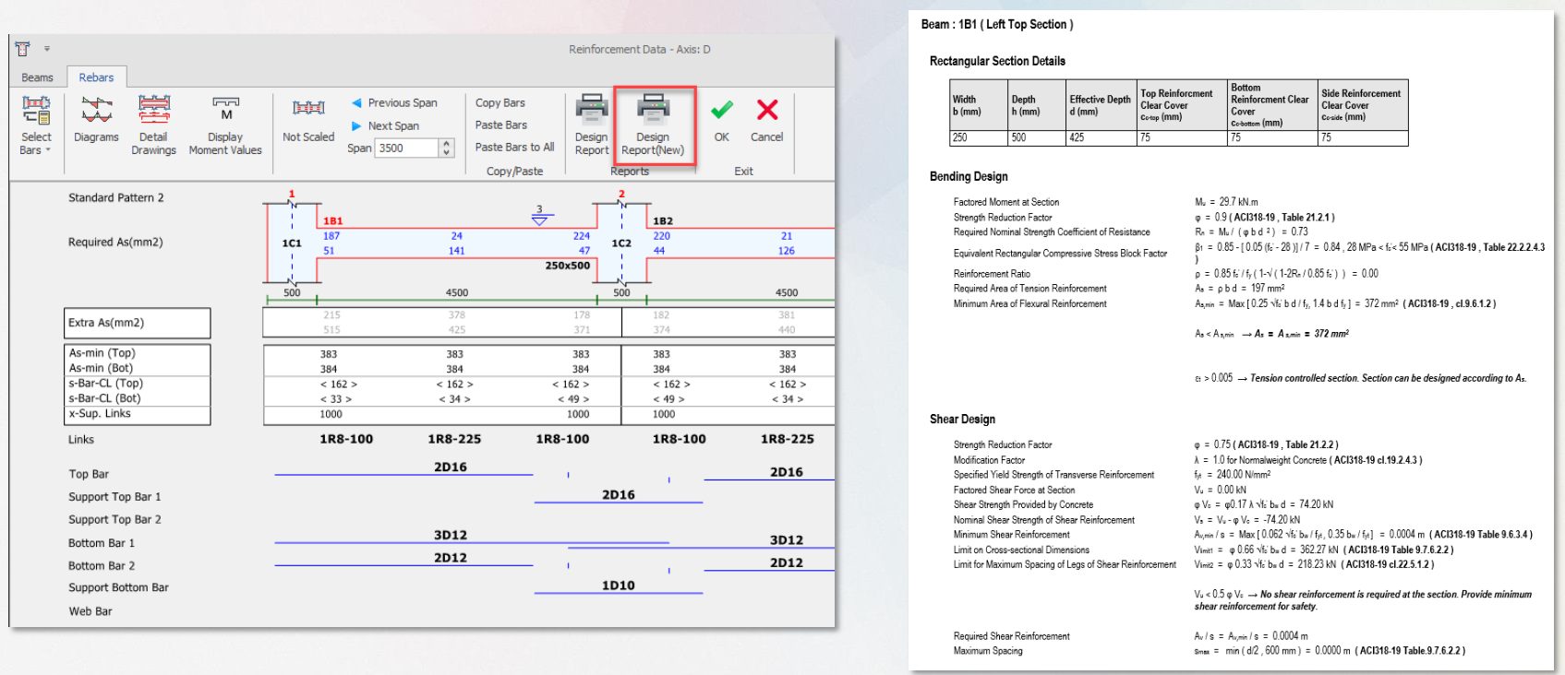The image size is (1565, 675).
Task: Open Design Report(New)
Action: tap(653, 124)
